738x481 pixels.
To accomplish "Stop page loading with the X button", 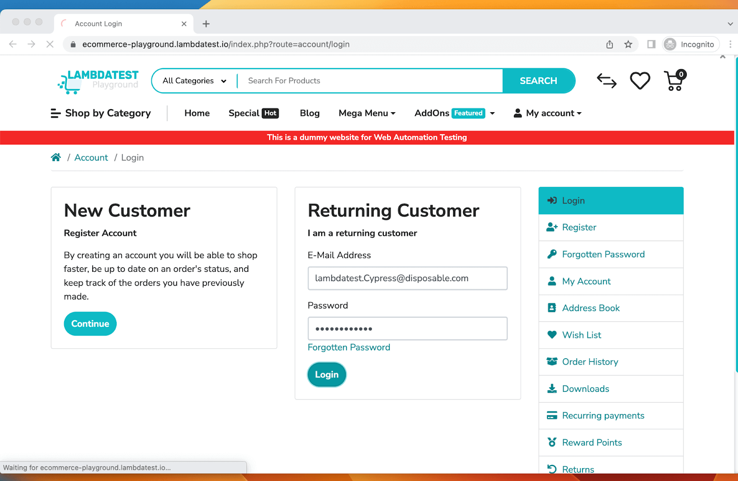I will (50, 44).
